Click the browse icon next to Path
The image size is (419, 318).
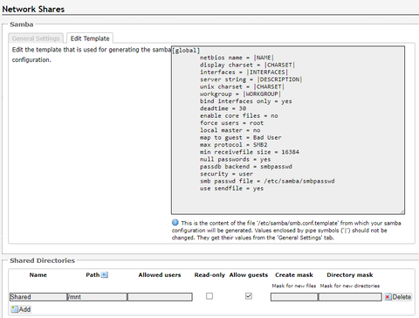click(105, 274)
